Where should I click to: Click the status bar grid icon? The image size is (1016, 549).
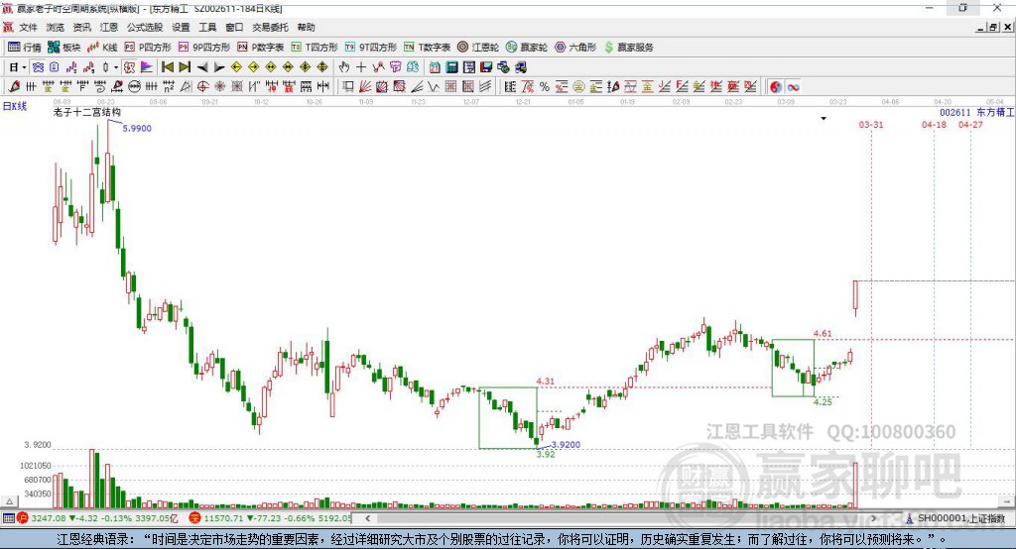click(x=8, y=518)
